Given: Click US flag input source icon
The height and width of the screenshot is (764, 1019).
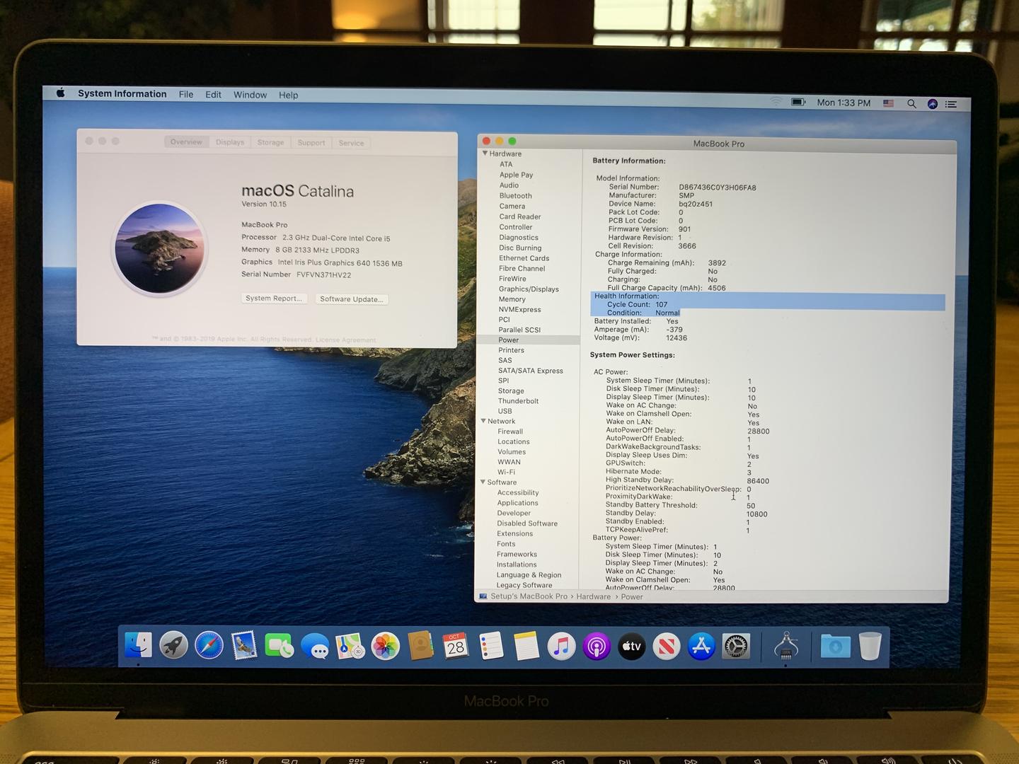Looking at the screenshot, I should pos(888,103).
